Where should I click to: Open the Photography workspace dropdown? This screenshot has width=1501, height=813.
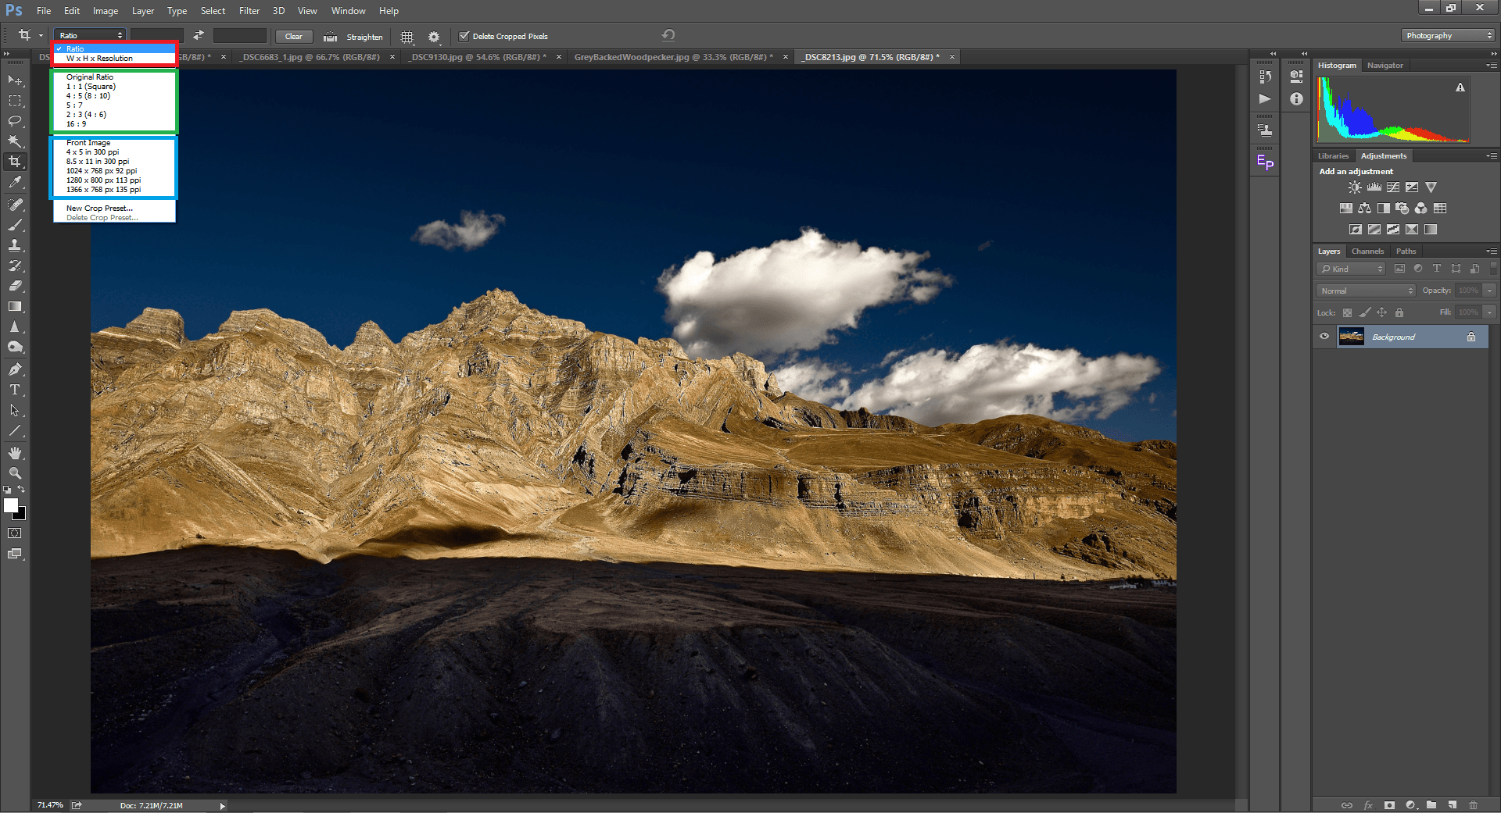tap(1448, 35)
